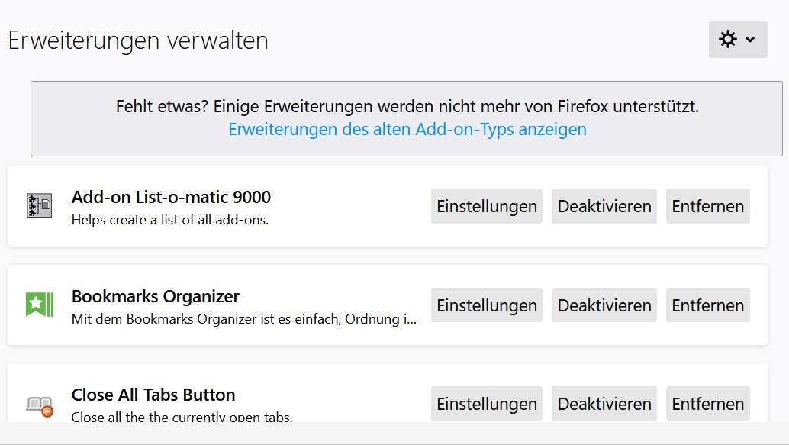
Task: Click the Bookmarks Organizer German description text
Action: (x=244, y=318)
